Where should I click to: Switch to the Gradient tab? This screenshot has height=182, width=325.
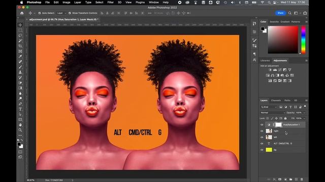click(285, 22)
